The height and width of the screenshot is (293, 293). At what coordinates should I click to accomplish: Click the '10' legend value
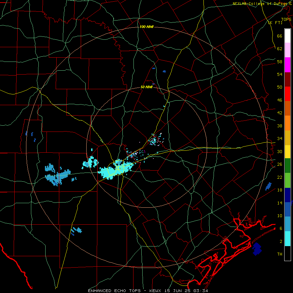coord(280,216)
